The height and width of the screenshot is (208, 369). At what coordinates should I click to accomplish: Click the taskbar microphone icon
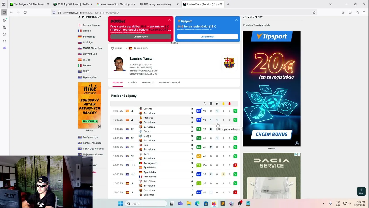coord(330,203)
